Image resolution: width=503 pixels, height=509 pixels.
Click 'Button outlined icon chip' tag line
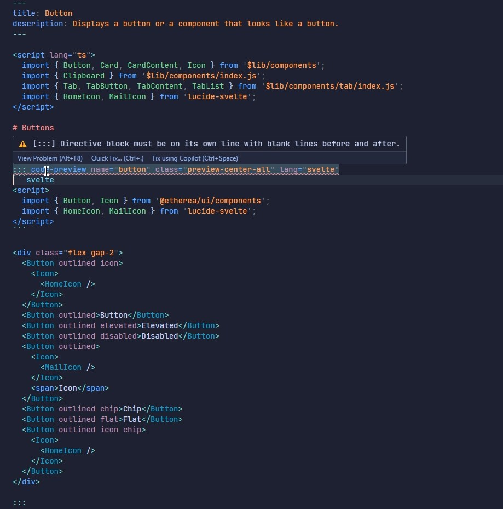pos(84,430)
